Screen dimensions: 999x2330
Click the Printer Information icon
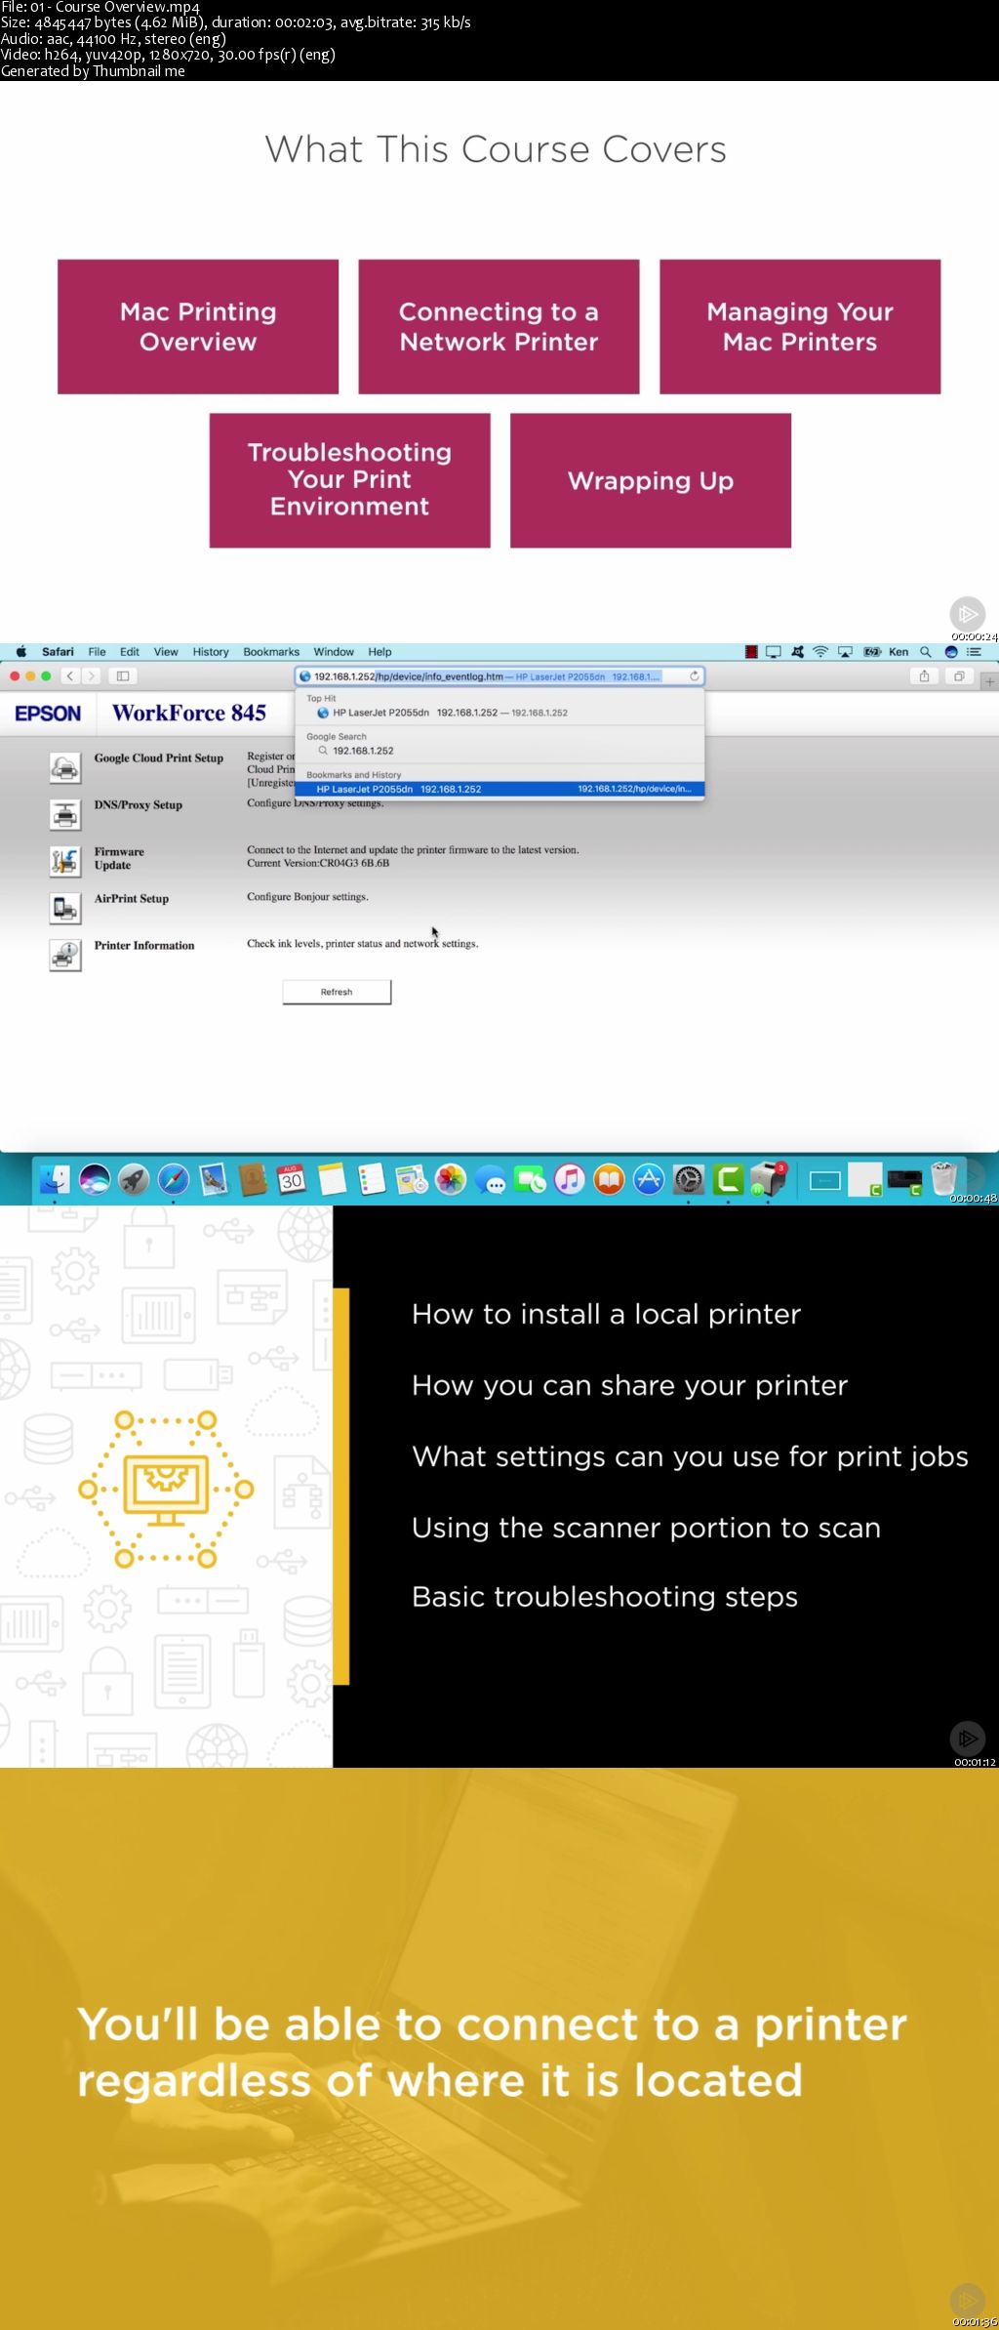click(65, 955)
